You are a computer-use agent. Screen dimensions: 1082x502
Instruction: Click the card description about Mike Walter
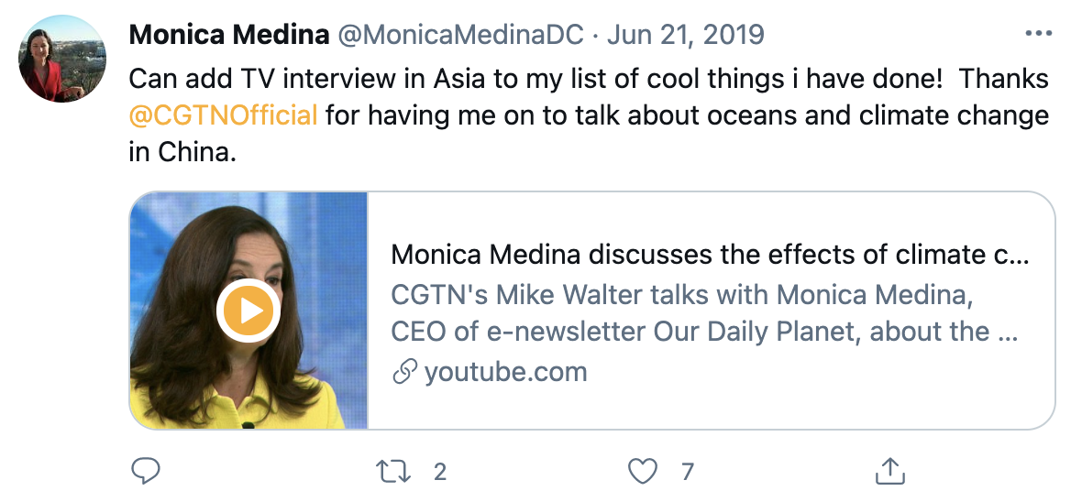tap(704, 313)
